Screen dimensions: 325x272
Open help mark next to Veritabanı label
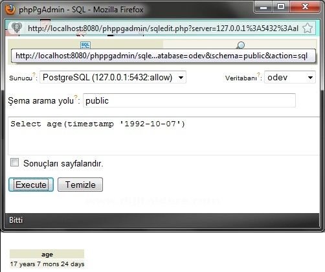pyautogui.click(x=258, y=74)
